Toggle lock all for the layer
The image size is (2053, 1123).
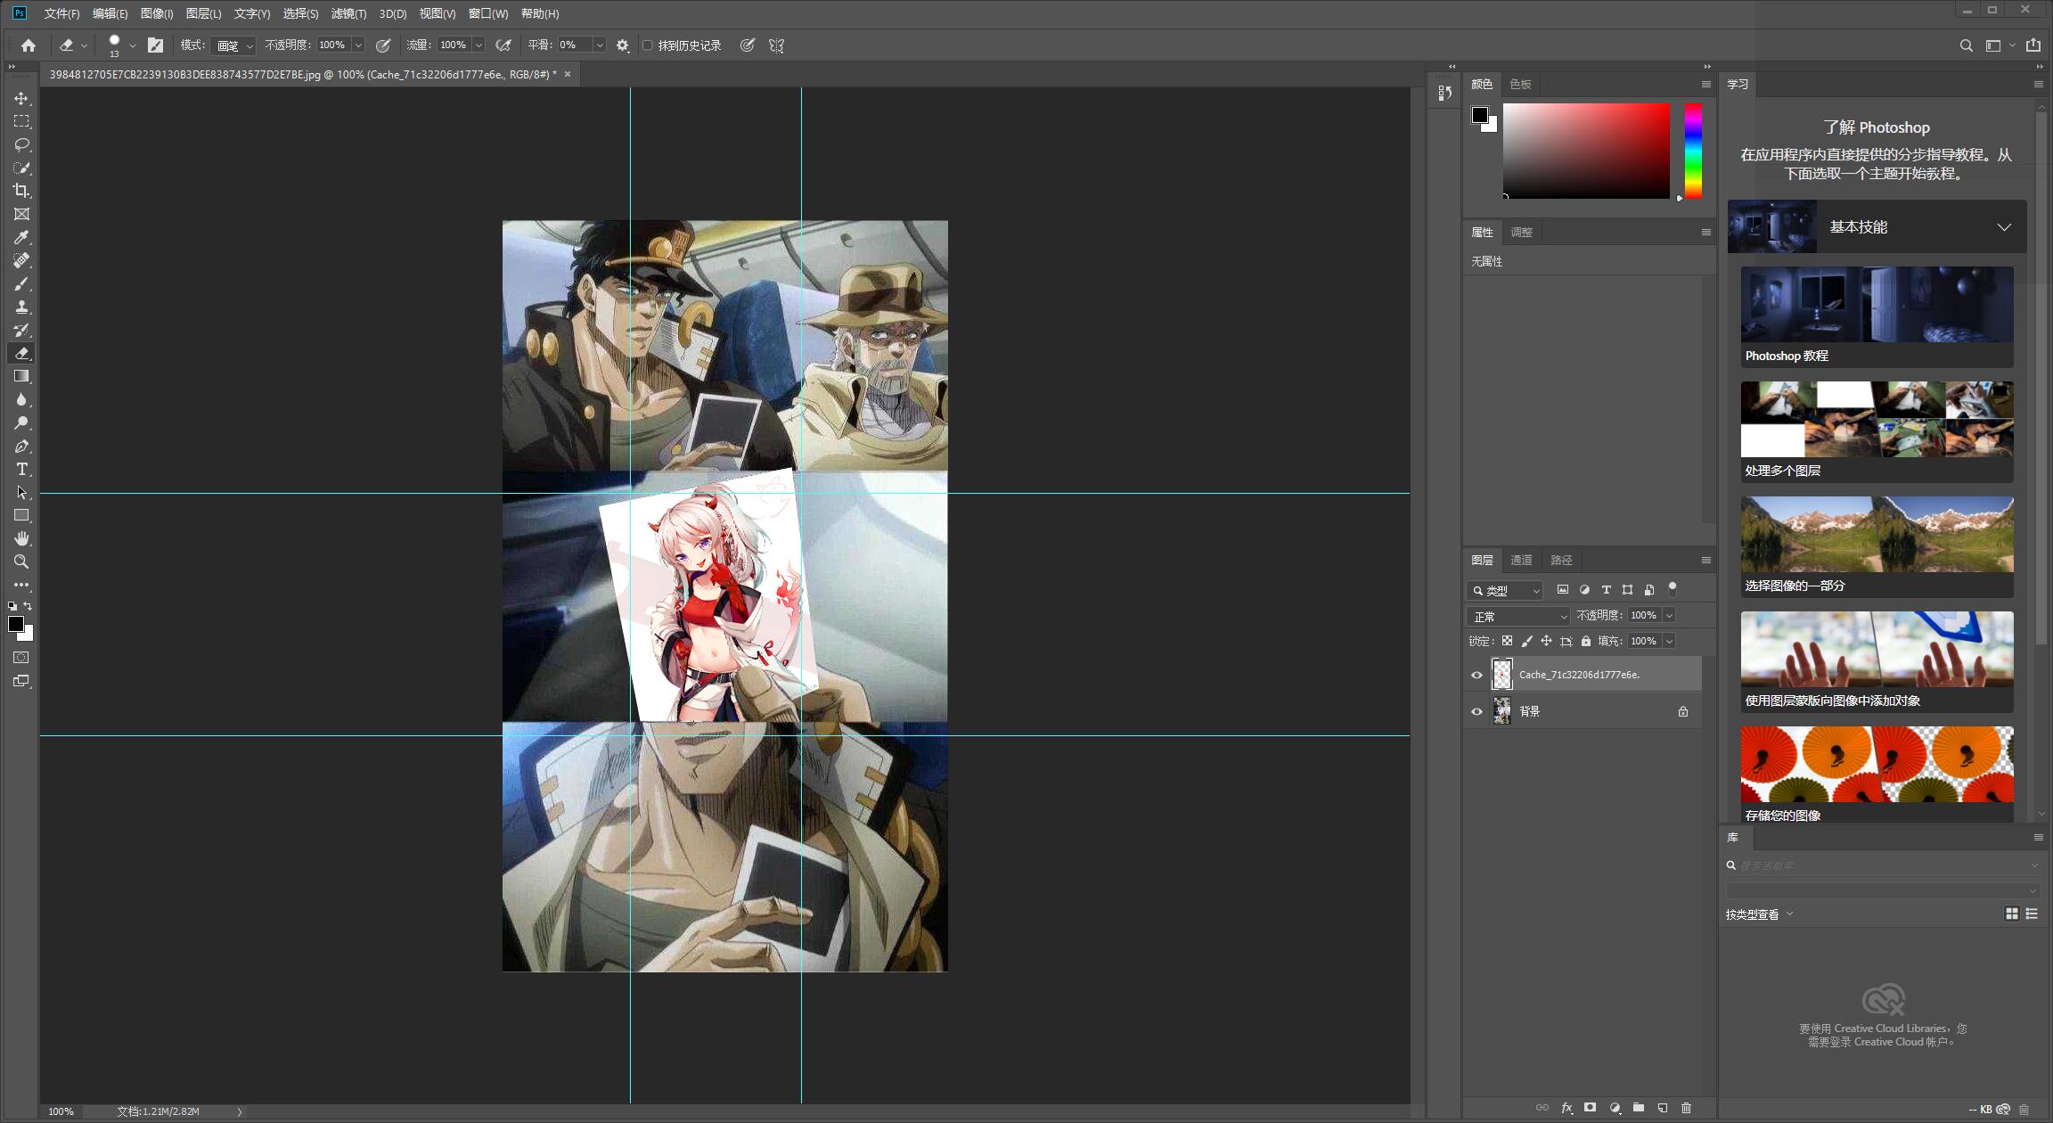[x=1586, y=641]
